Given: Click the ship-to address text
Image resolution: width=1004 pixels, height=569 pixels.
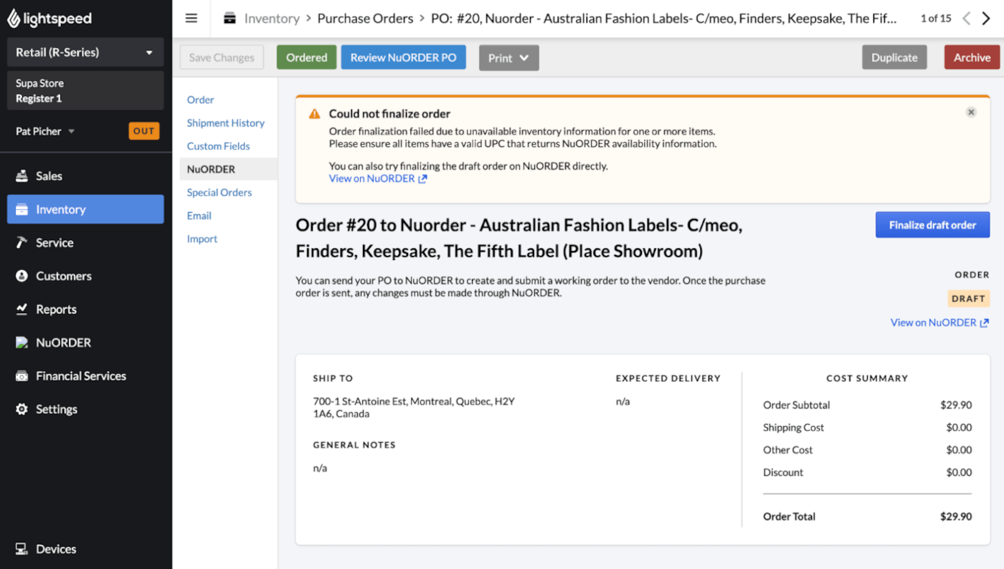Looking at the screenshot, I should (x=414, y=408).
